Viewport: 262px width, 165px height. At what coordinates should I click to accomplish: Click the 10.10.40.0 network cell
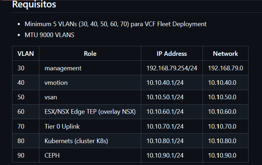pyautogui.click(x=222, y=83)
